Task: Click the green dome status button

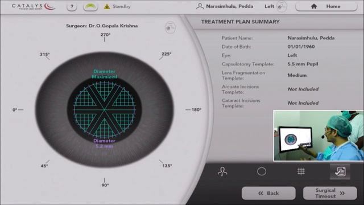Action: (90, 7)
